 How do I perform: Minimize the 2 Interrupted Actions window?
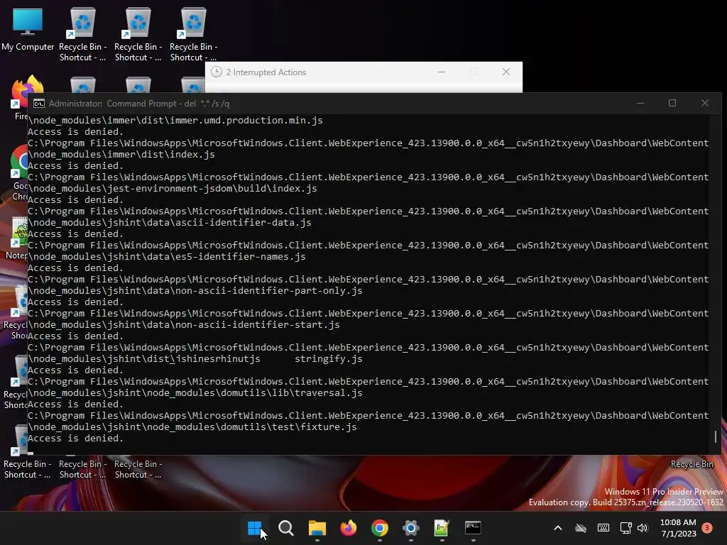(x=442, y=72)
